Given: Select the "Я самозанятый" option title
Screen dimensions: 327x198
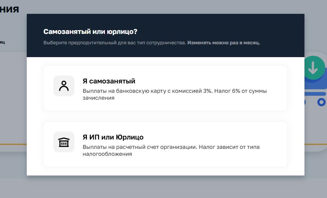Looking at the screenshot, I should pos(109,81).
